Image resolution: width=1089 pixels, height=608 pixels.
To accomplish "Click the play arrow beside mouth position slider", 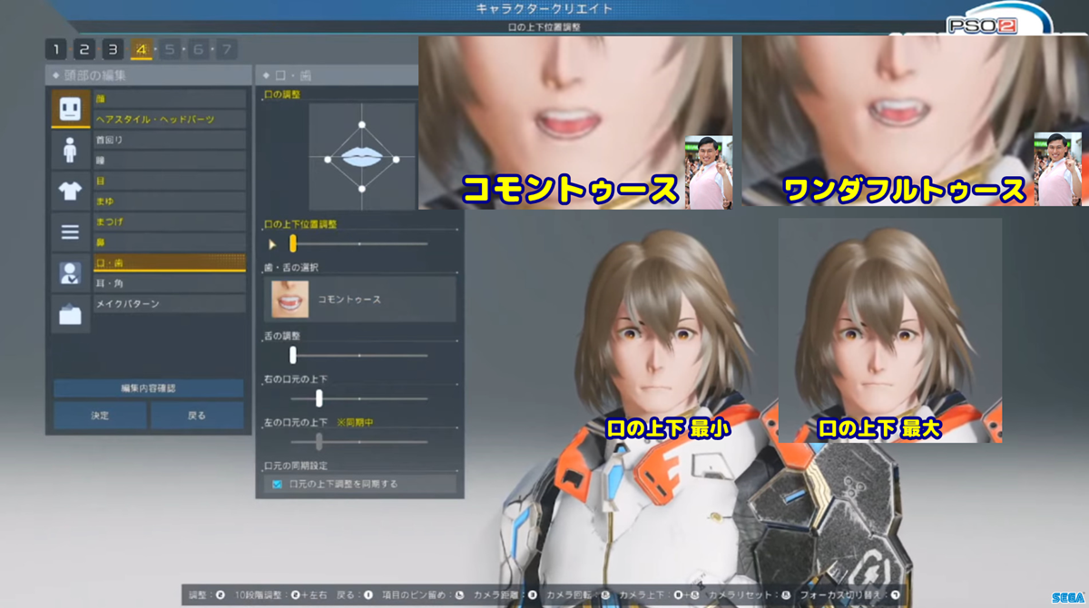I will tap(272, 244).
